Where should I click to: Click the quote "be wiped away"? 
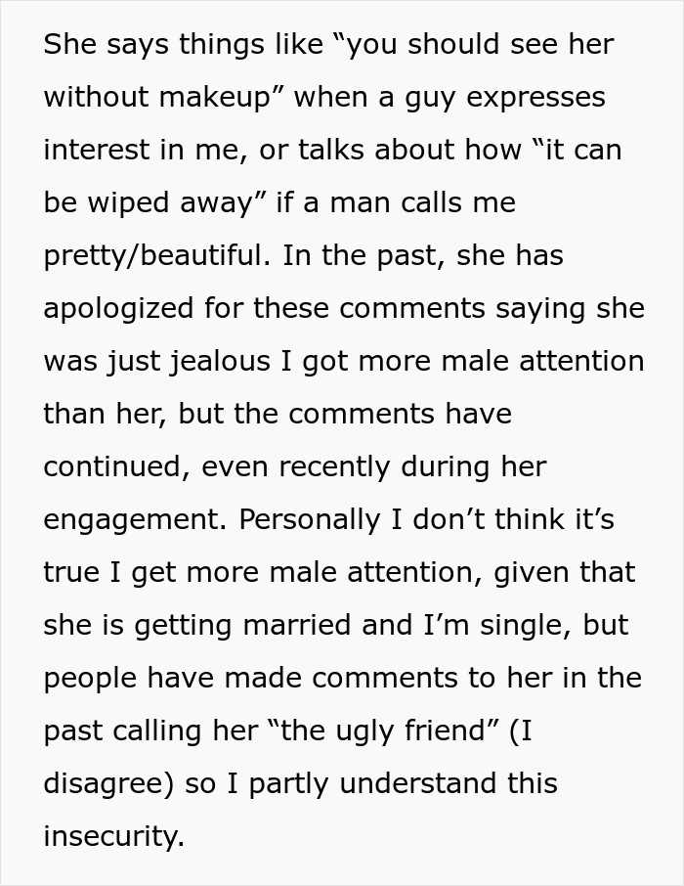pos(148,202)
